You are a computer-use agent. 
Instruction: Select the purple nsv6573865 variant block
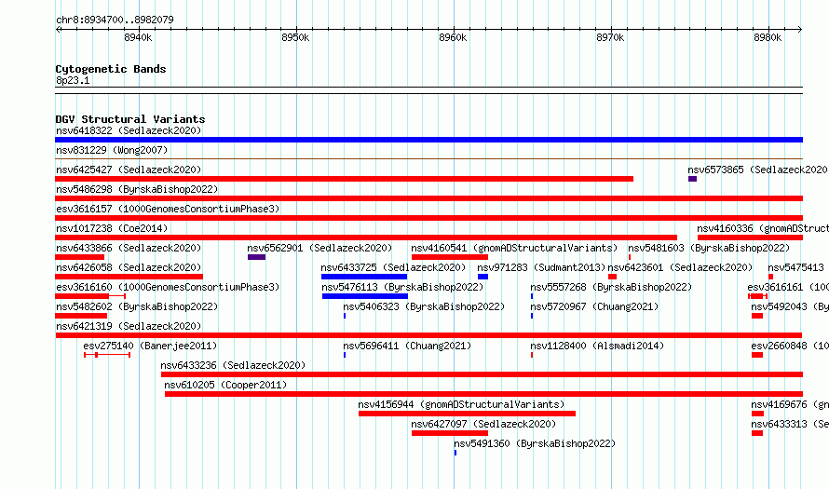[693, 179]
